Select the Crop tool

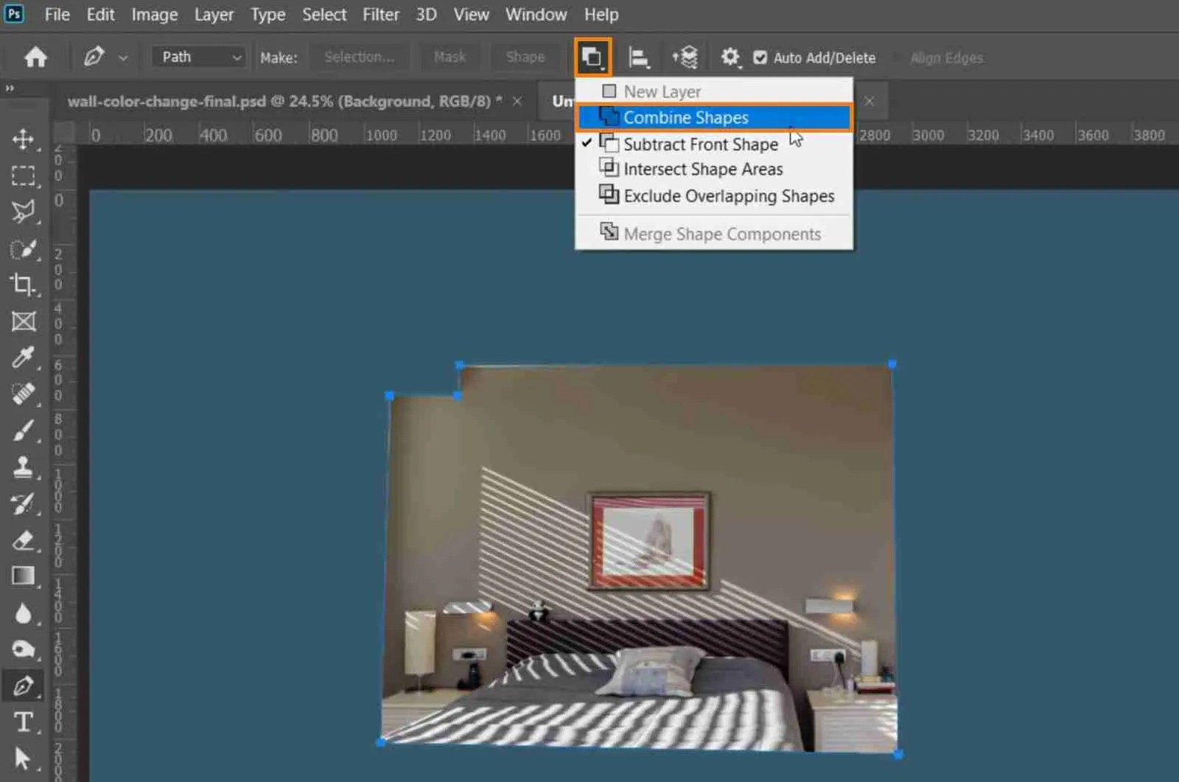(24, 286)
